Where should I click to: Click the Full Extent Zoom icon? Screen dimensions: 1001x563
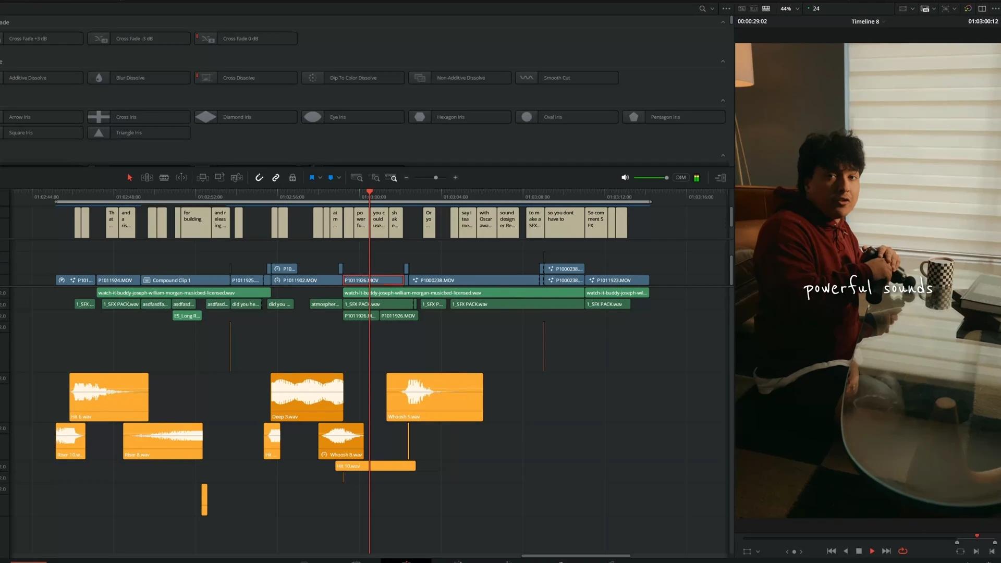[x=357, y=178]
